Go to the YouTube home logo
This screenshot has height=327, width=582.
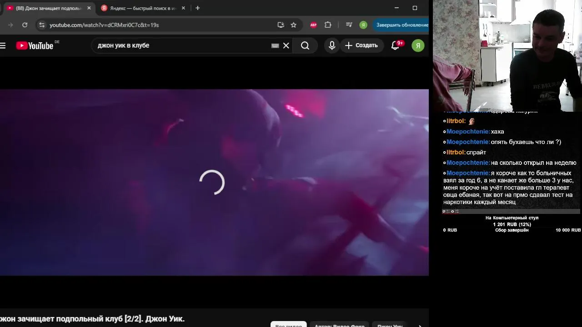click(35, 45)
